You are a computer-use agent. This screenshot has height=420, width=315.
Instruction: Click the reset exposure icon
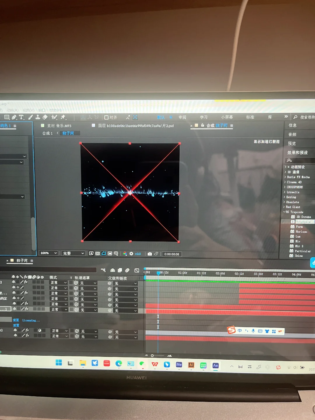coord(131,254)
